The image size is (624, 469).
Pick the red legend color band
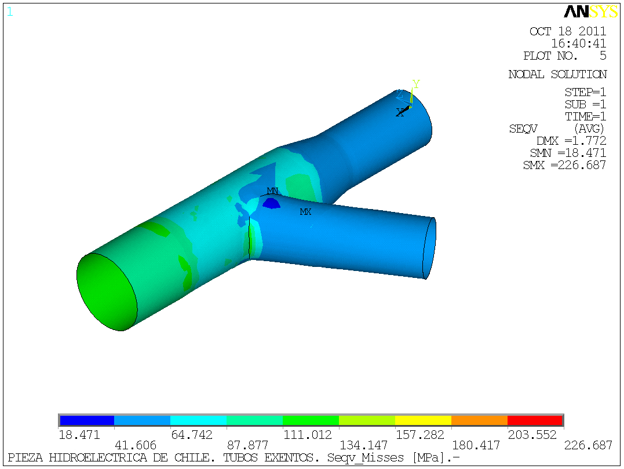coord(535,420)
